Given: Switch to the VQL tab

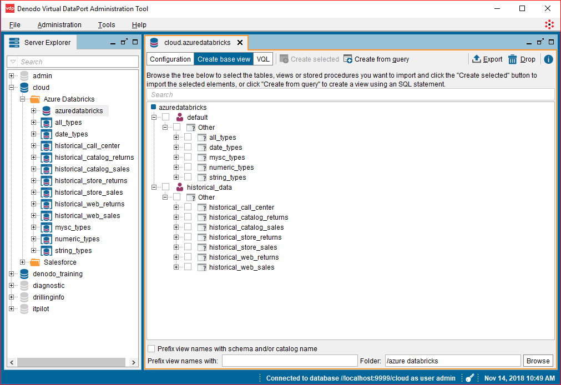Looking at the screenshot, I should tap(263, 59).
